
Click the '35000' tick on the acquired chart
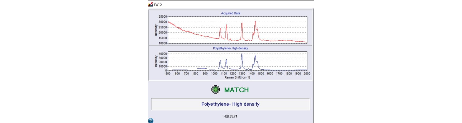pos(163,17)
